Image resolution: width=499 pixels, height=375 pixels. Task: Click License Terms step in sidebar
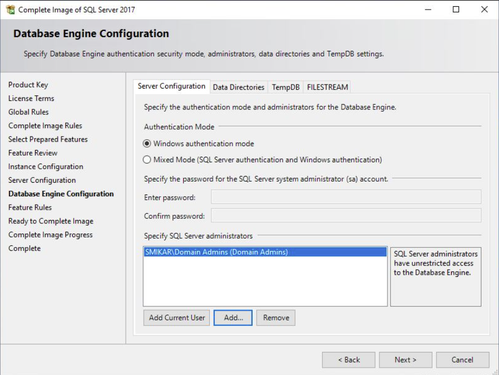pos(31,98)
